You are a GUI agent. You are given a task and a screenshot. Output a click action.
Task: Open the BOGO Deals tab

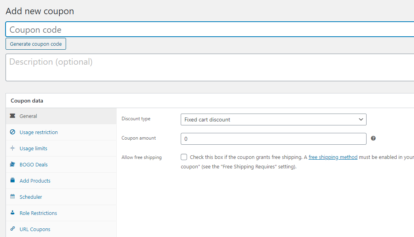[34, 165]
